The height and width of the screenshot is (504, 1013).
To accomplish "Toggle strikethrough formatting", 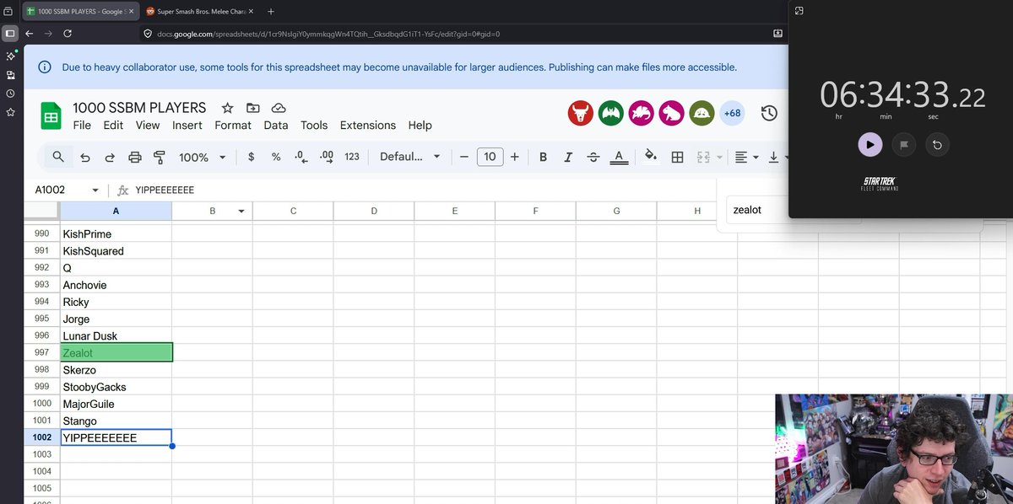I will [x=593, y=157].
